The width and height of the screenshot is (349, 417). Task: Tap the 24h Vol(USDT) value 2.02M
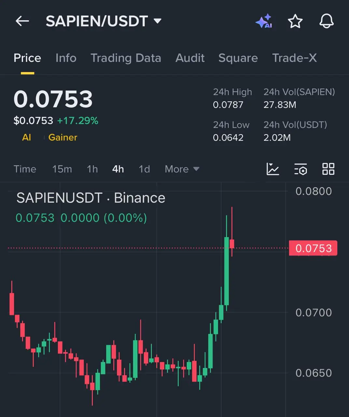277,137
